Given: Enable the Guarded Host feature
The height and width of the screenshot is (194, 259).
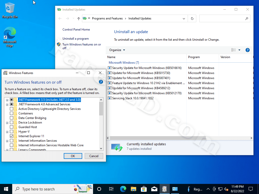Looking at the screenshot, I should [11, 127].
